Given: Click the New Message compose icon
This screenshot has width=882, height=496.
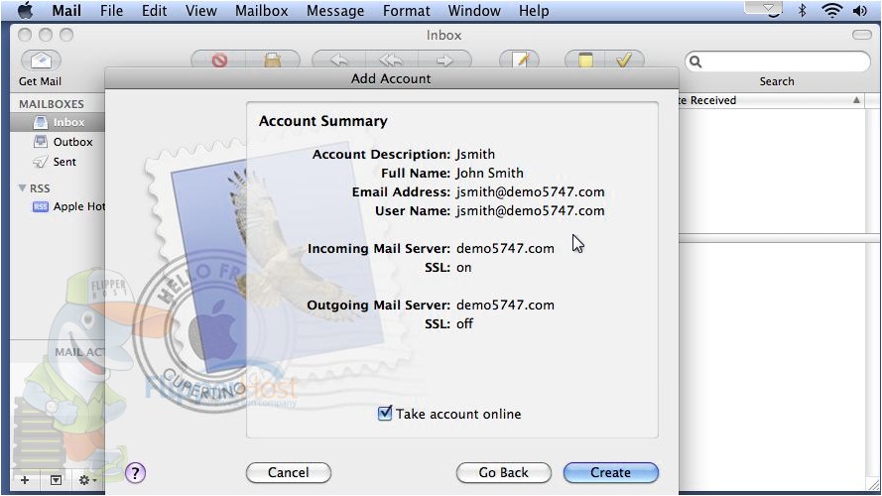Looking at the screenshot, I should (519, 60).
